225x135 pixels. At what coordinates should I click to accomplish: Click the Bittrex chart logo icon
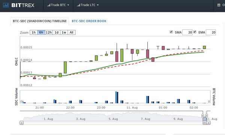point(6,5)
